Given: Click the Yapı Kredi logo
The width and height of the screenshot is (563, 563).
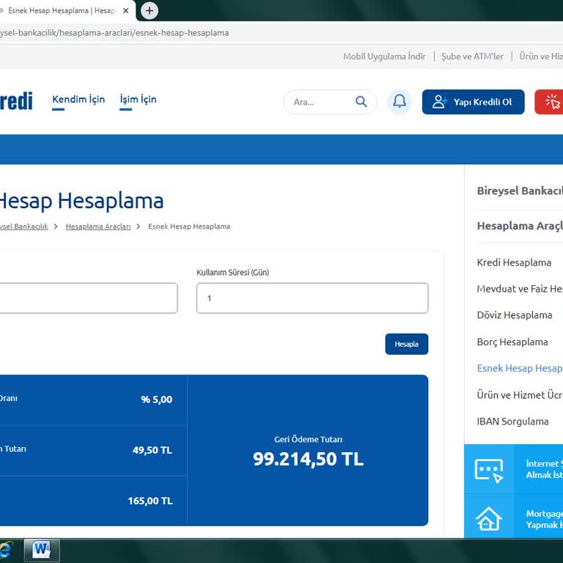Looking at the screenshot, I should pos(16,101).
